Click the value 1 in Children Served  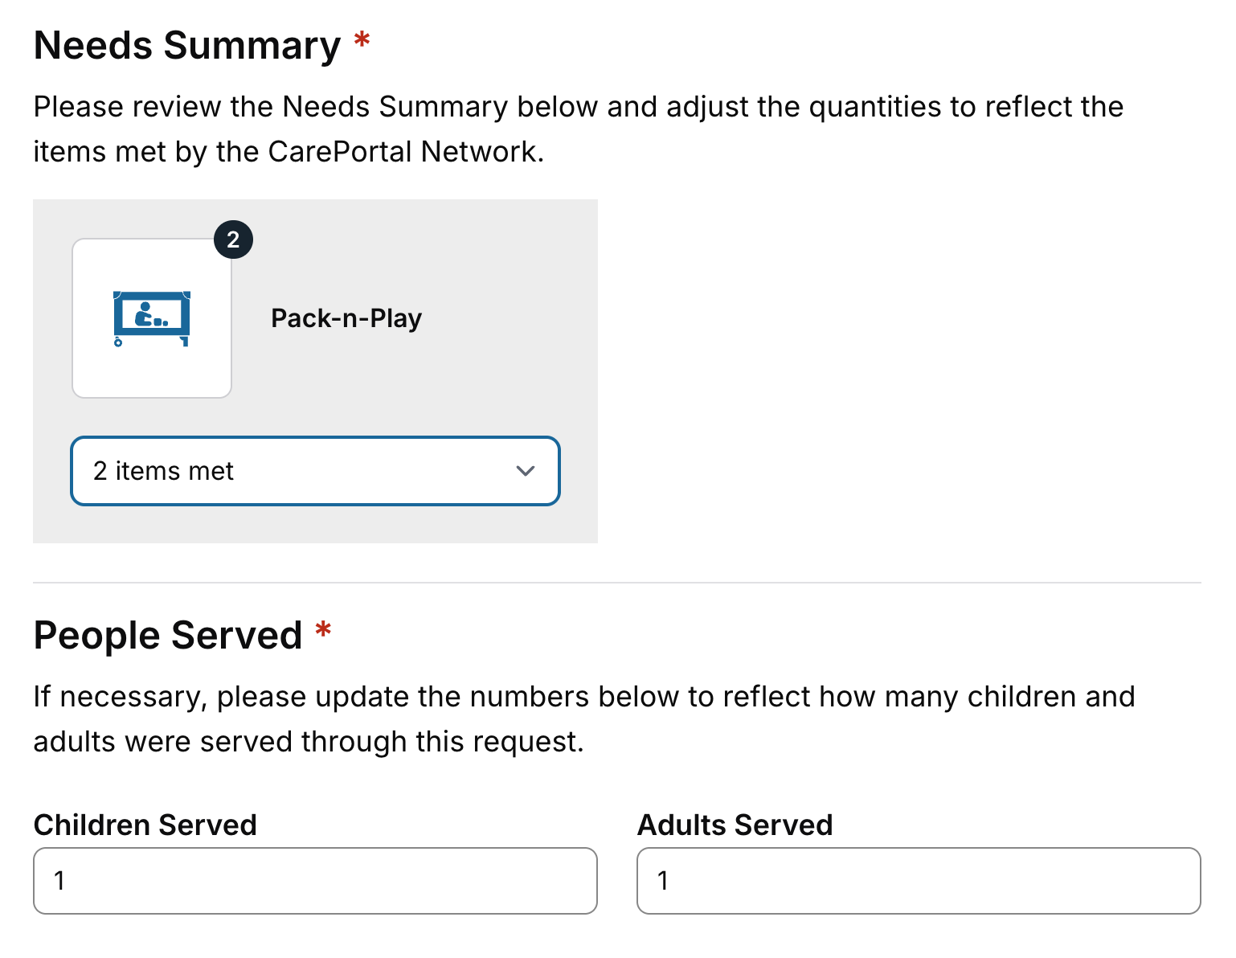(59, 881)
